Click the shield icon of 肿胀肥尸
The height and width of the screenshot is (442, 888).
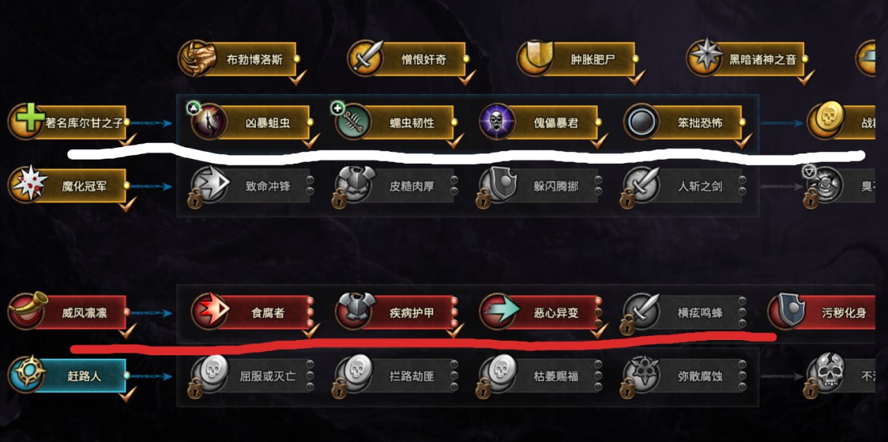(535, 58)
